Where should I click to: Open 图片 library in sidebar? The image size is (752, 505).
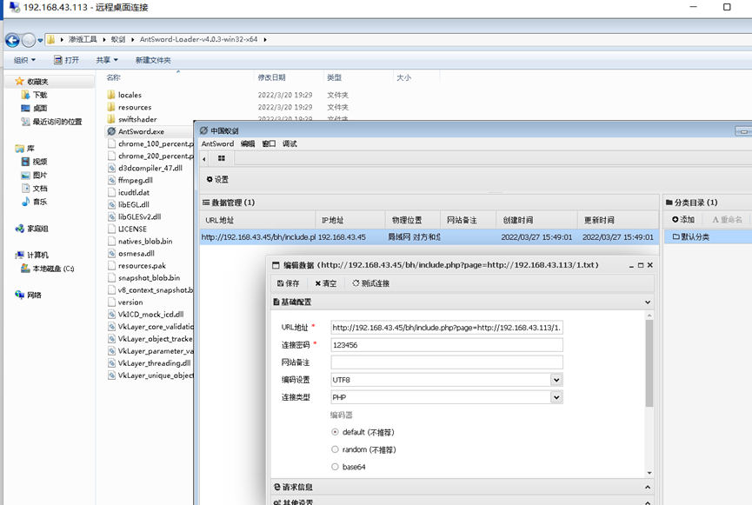pos(34,175)
